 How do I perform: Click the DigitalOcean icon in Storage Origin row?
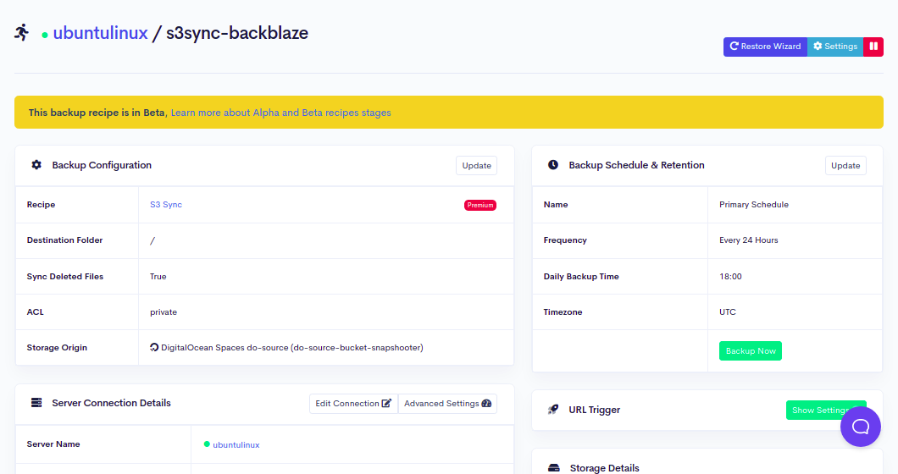[154, 348]
